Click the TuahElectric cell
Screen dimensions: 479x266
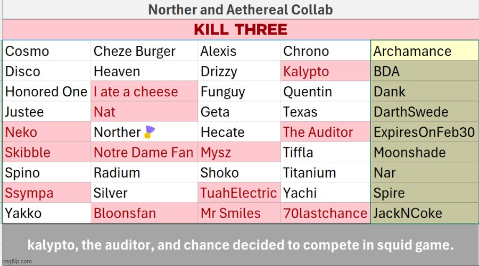click(239, 193)
